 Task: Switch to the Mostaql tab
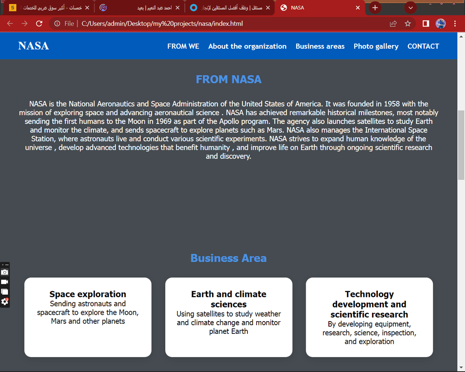pyautogui.click(x=230, y=8)
